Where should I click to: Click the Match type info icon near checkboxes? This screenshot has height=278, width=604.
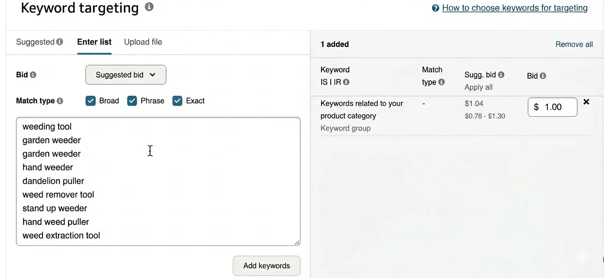pos(61,101)
